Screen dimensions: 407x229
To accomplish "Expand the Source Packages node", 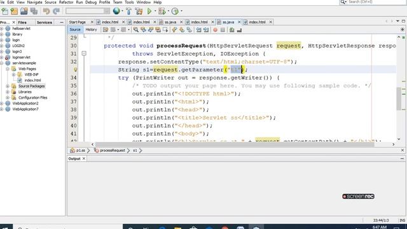I will (8, 86).
